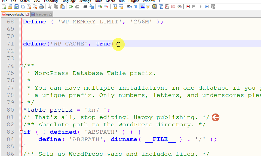Open the Plugins menu
261x156 pixels.
pos(134,1)
